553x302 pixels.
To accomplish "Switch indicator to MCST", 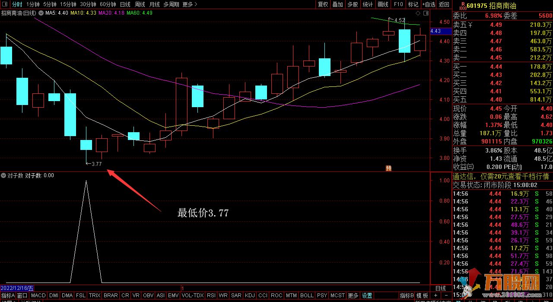I will pos(337,296).
